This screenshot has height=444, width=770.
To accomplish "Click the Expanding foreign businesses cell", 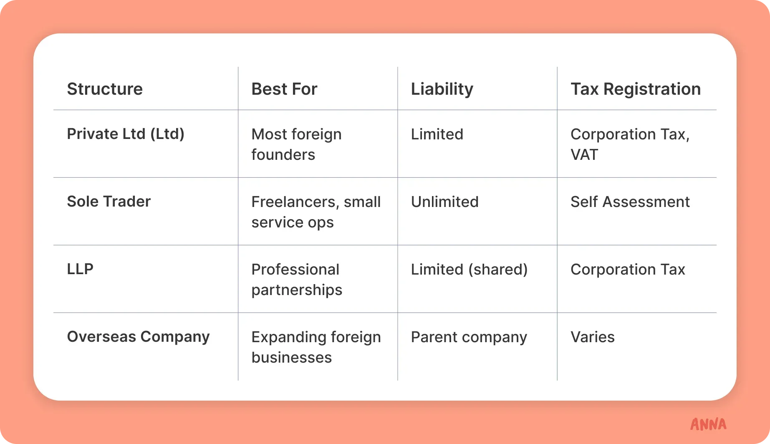I will [x=316, y=347].
